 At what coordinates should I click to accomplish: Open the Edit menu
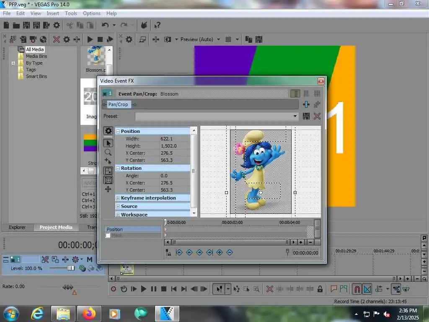(20, 13)
